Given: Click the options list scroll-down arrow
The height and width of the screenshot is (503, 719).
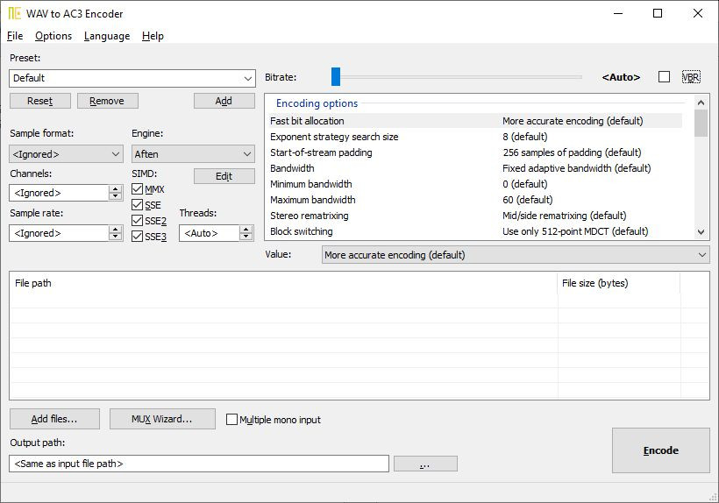Looking at the screenshot, I should [x=701, y=232].
